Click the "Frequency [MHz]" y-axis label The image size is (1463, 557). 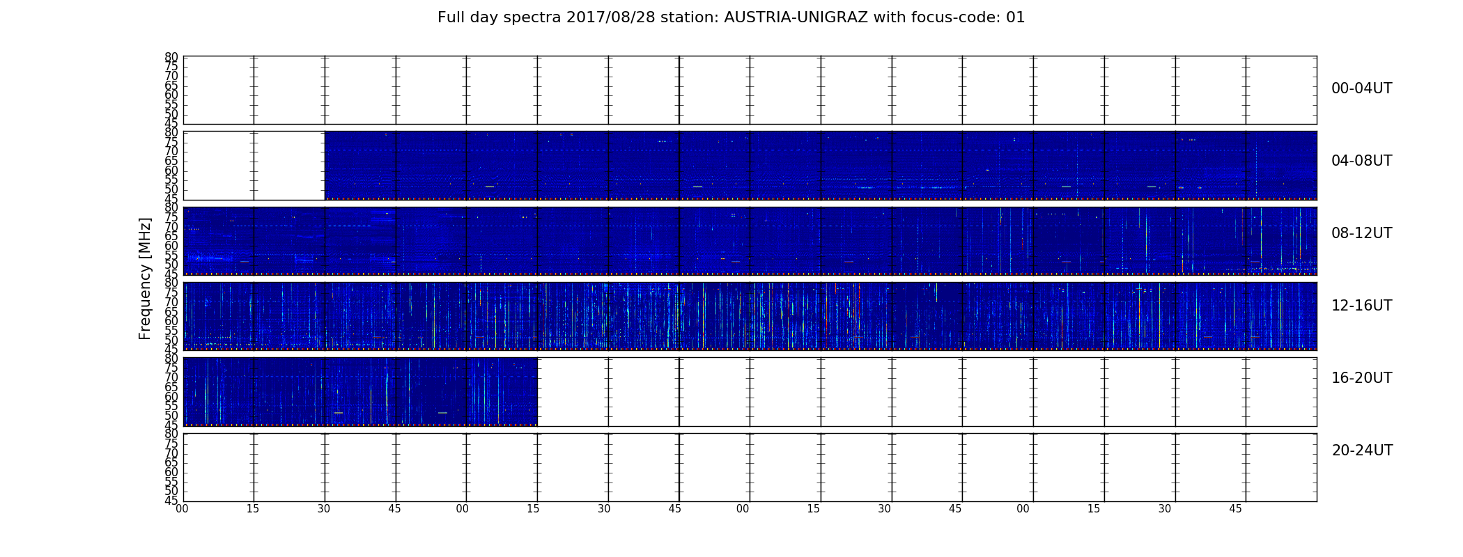pyautogui.click(x=145, y=278)
